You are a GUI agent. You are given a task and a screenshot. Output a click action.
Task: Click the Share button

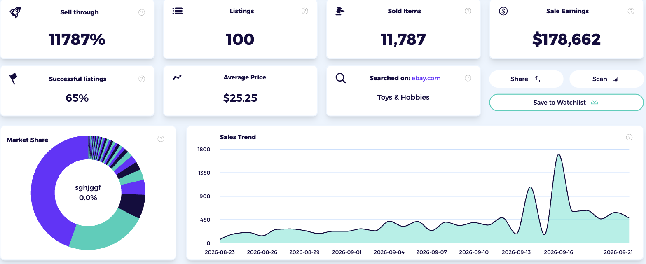click(526, 79)
